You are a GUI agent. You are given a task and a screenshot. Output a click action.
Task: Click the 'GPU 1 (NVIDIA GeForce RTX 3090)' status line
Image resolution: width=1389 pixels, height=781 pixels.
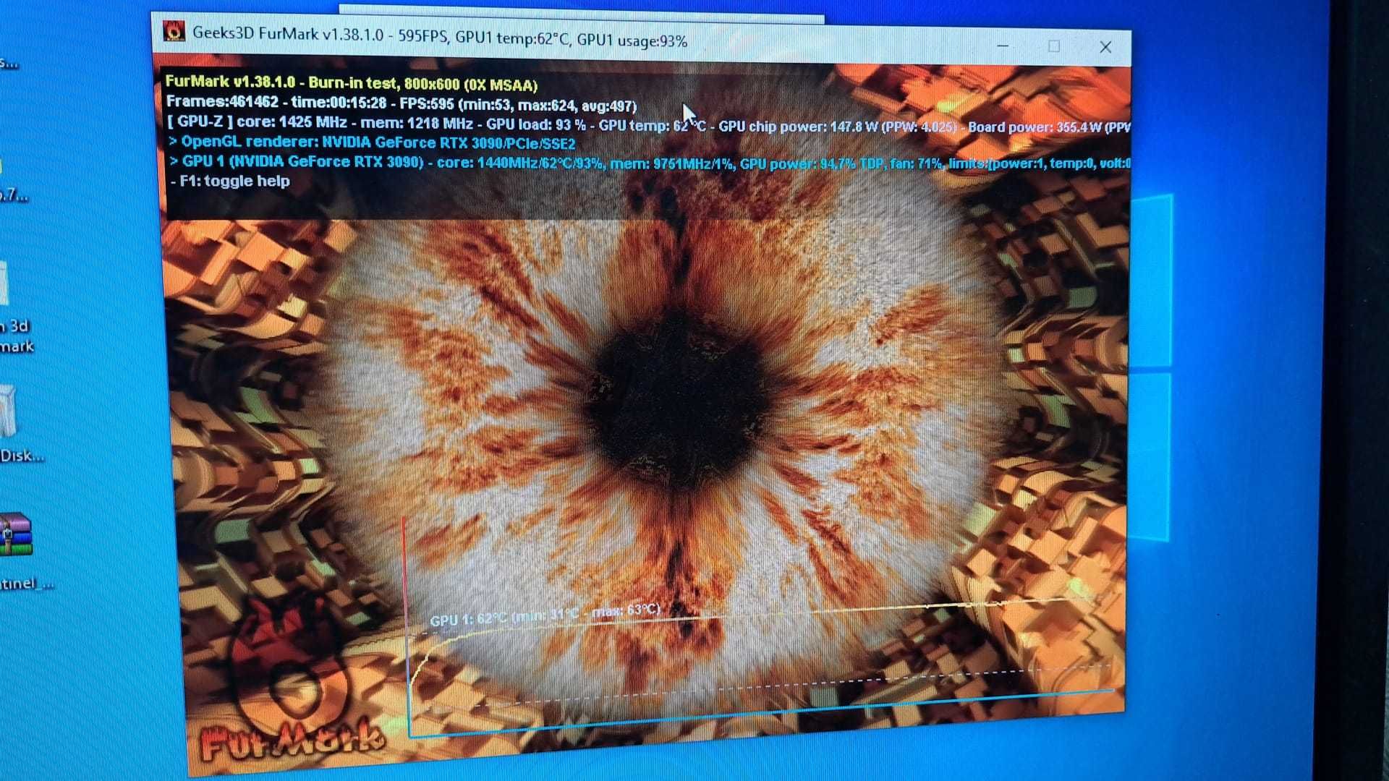pyautogui.click(x=650, y=163)
